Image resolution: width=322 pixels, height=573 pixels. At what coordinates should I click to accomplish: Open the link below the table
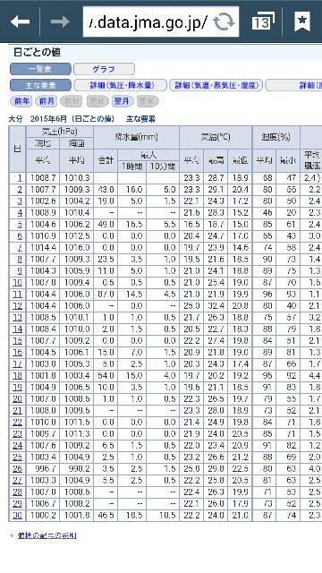pos(47,535)
